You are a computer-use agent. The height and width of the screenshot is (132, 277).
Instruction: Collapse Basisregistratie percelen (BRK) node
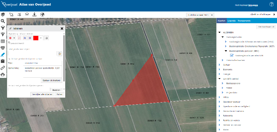click(x=226, y=51)
